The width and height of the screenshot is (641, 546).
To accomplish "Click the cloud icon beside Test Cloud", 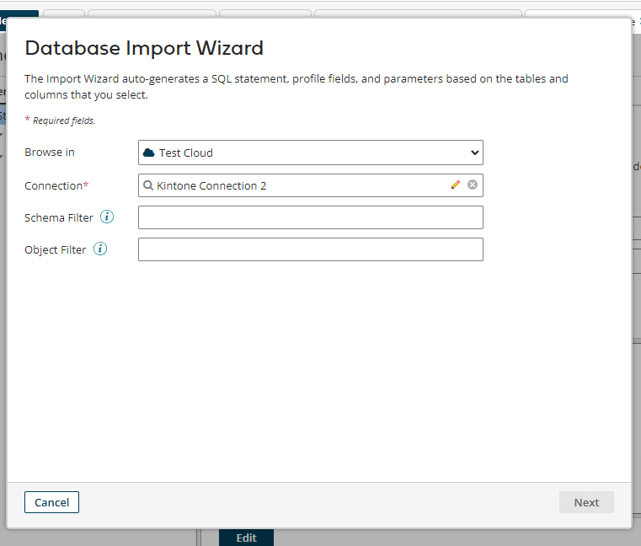I will click(149, 153).
